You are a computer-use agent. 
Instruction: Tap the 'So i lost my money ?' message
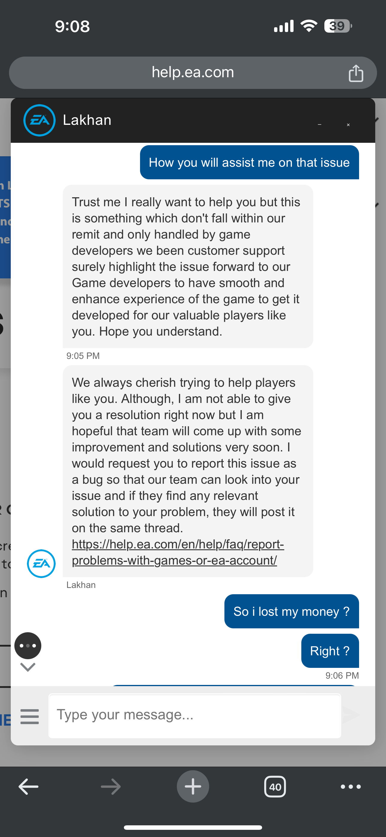tap(291, 612)
